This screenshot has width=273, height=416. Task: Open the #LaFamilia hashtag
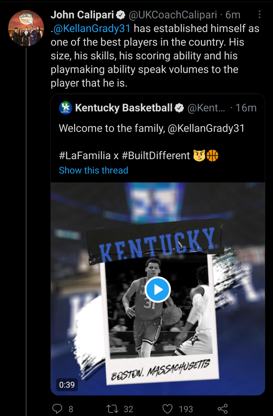click(x=85, y=156)
